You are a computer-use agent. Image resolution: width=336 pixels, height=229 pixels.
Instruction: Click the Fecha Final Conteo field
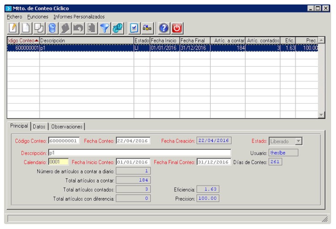pyautogui.click(x=214, y=162)
